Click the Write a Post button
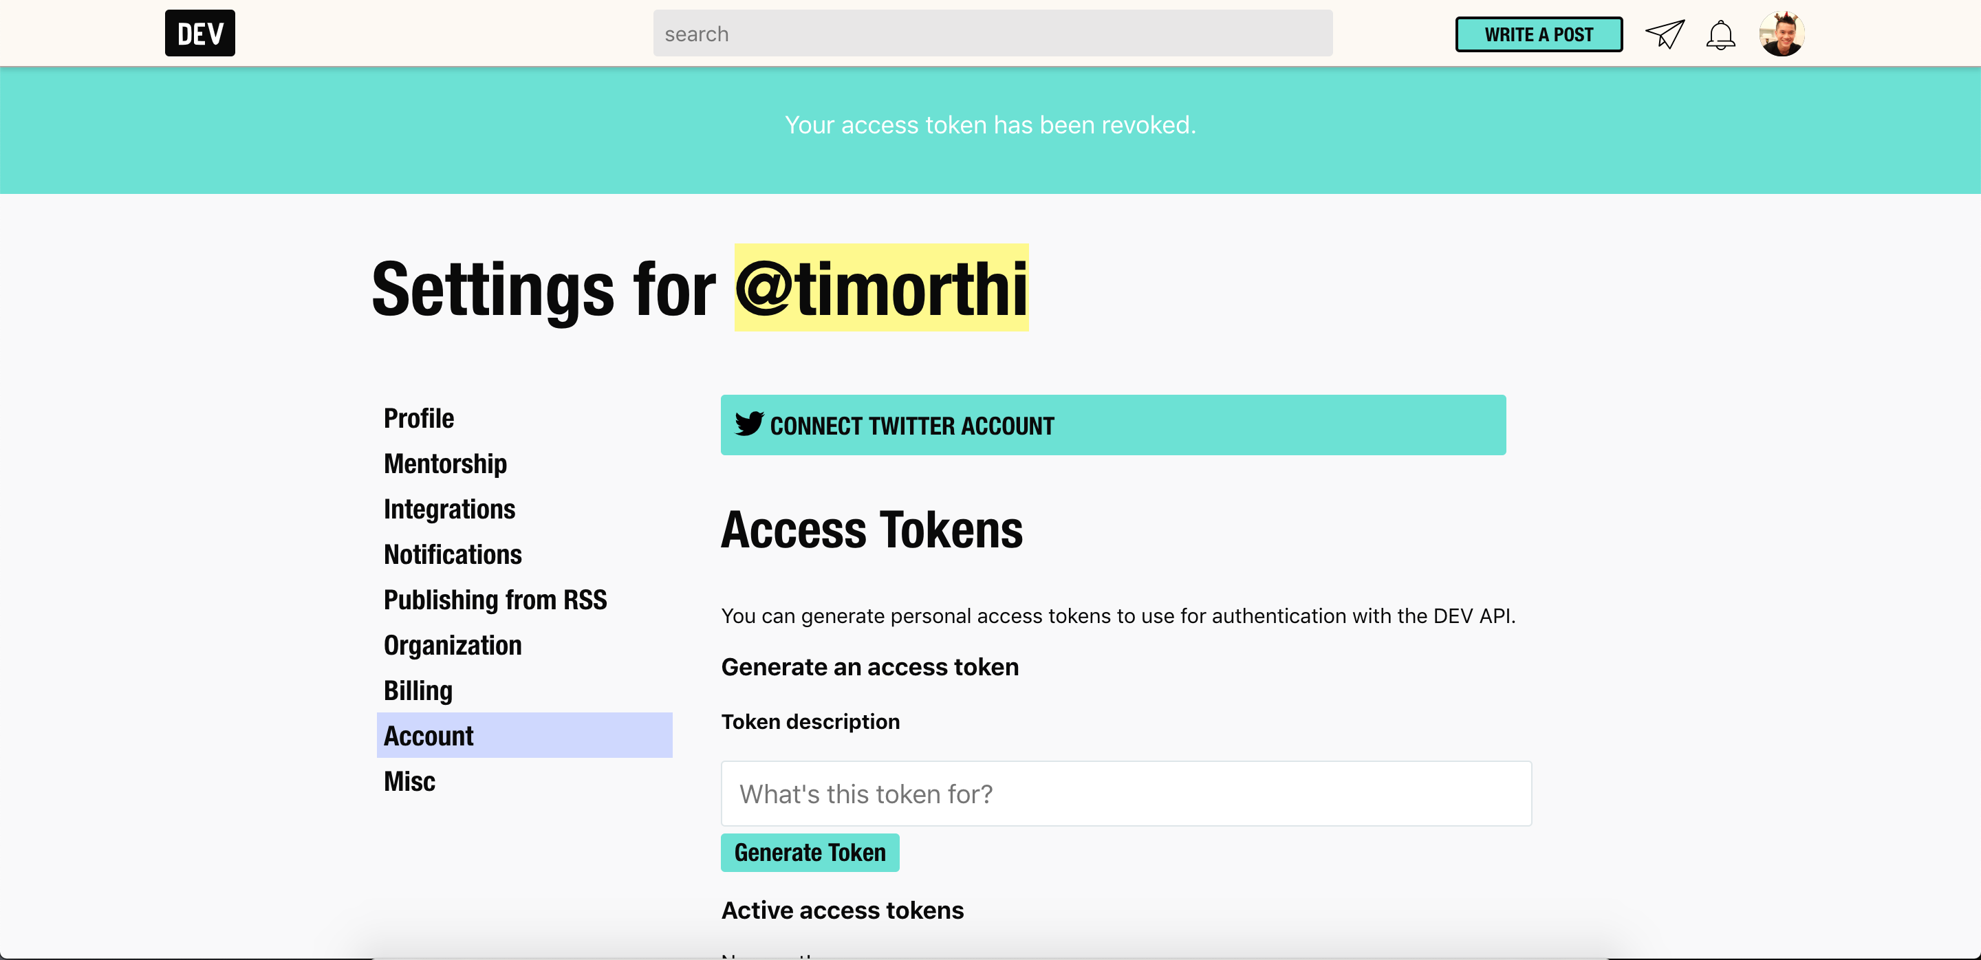1981x960 pixels. pyautogui.click(x=1538, y=34)
